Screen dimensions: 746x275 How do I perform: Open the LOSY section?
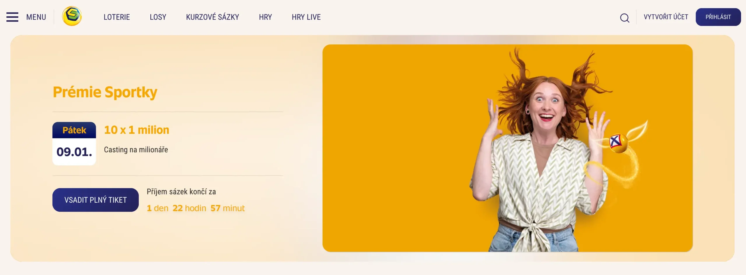158,17
